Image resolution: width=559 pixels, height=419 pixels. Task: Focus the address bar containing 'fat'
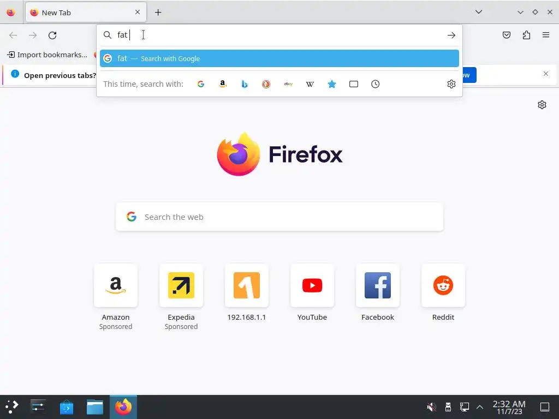[x=279, y=35]
